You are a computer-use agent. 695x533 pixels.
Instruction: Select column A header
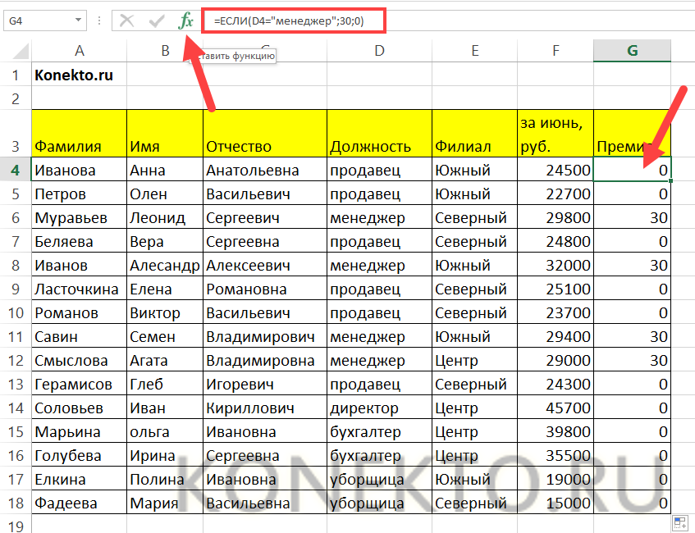click(x=79, y=51)
